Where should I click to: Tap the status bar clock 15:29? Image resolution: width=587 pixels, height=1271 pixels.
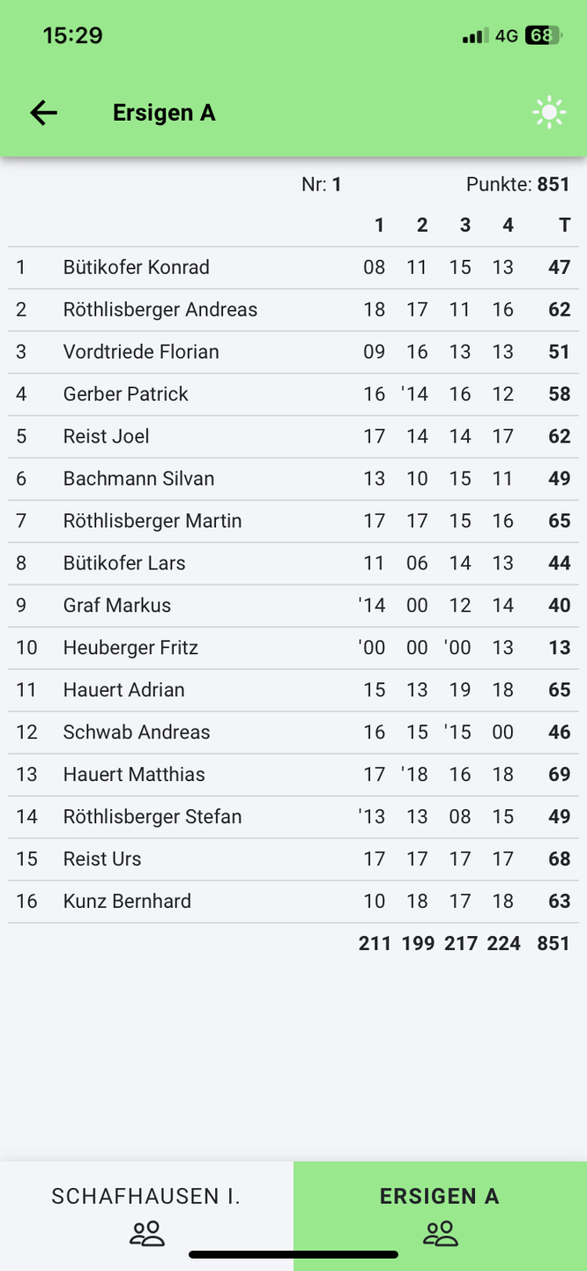[x=72, y=35]
